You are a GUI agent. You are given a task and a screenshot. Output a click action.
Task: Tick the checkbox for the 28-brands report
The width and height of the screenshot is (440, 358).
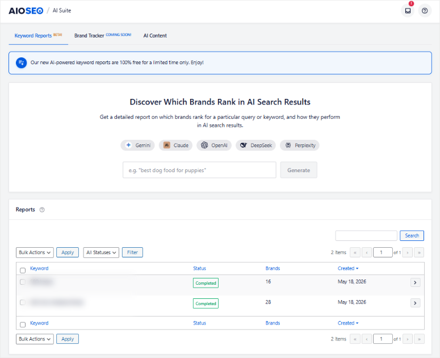pyautogui.click(x=23, y=302)
